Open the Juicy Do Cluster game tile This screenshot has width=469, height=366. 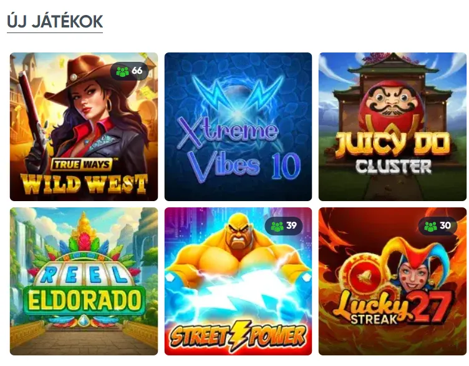pos(392,127)
